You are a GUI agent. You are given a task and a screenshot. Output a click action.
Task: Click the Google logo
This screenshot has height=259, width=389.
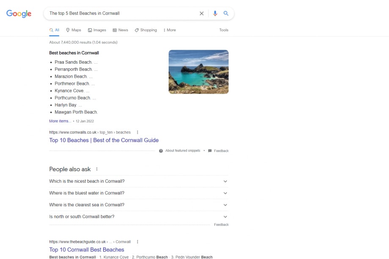click(19, 13)
